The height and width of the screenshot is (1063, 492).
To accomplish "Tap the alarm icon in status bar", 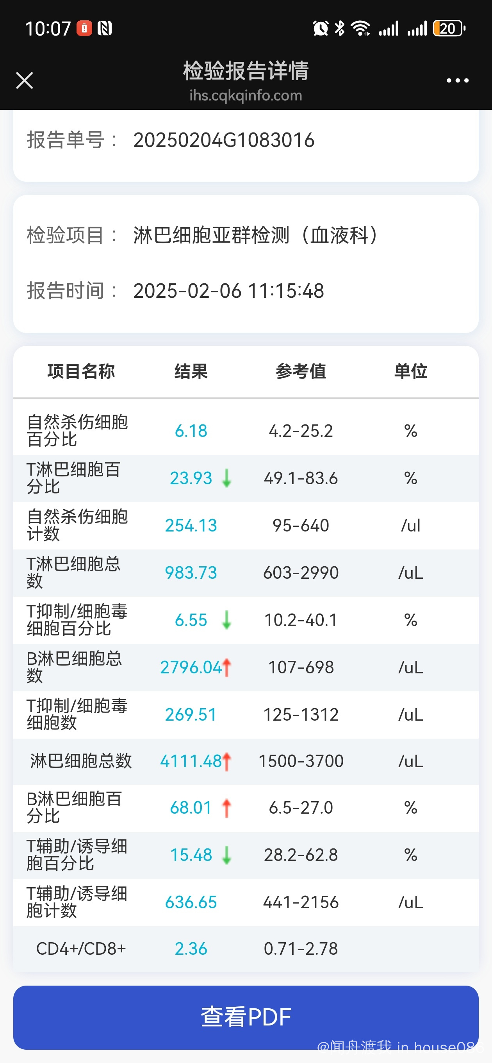I will click(x=321, y=29).
